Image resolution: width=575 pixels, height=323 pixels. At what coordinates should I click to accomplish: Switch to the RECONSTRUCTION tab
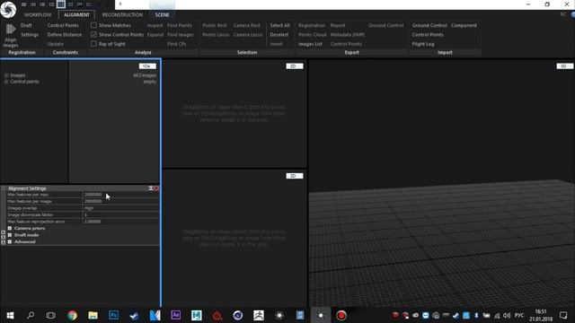click(122, 14)
